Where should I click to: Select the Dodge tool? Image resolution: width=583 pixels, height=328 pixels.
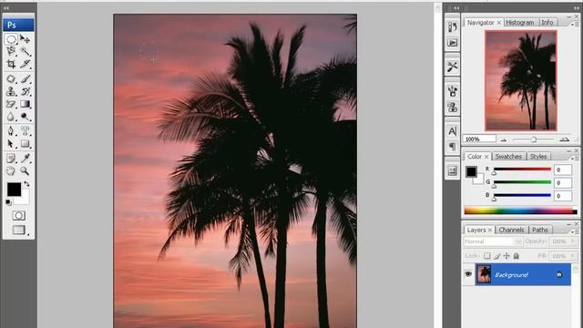25,117
